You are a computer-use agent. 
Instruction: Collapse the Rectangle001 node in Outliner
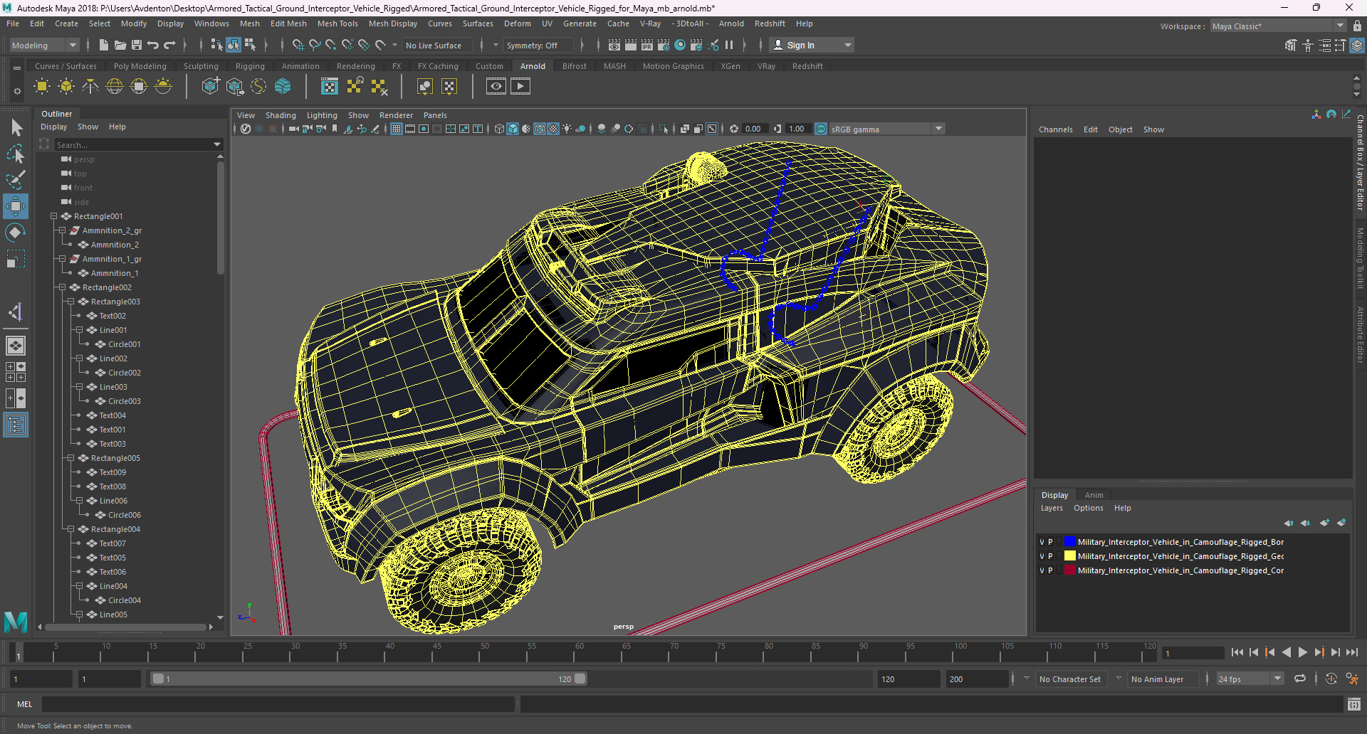click(x=54, y=216)
